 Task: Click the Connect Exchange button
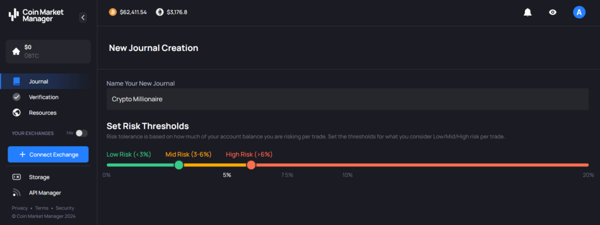(48, 154)
